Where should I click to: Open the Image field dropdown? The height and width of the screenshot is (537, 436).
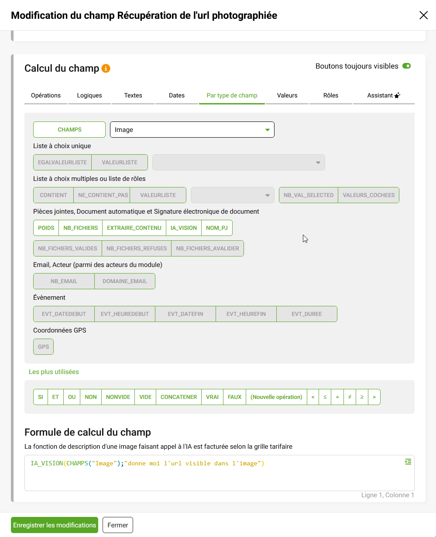192,130
